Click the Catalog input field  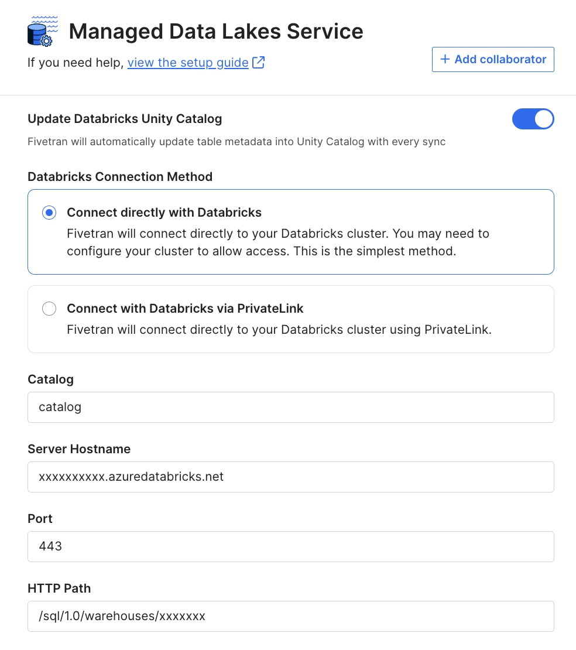point(290,407)
